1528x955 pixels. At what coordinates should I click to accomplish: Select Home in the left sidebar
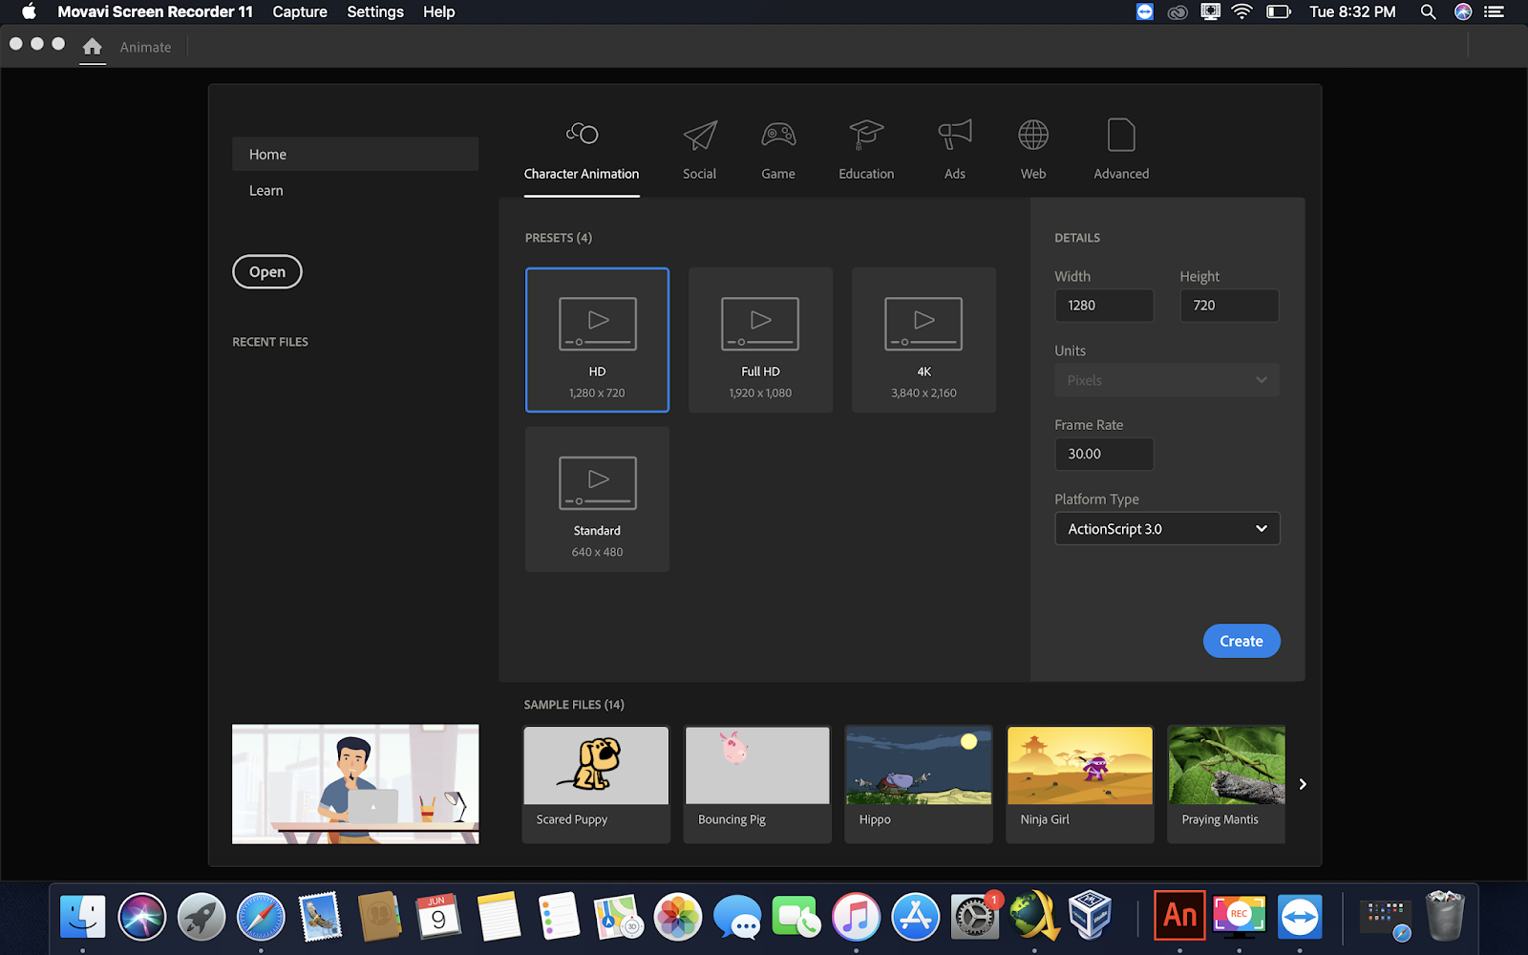[355, 154]
